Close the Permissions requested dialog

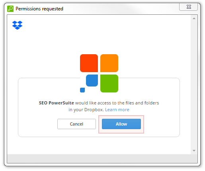189,7
